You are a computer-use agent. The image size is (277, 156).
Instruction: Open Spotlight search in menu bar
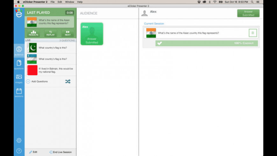(x=252, y=2)
